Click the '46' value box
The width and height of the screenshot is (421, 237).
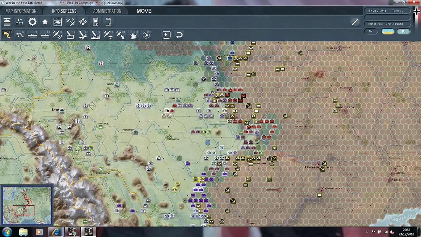click(x=371, y=32)
